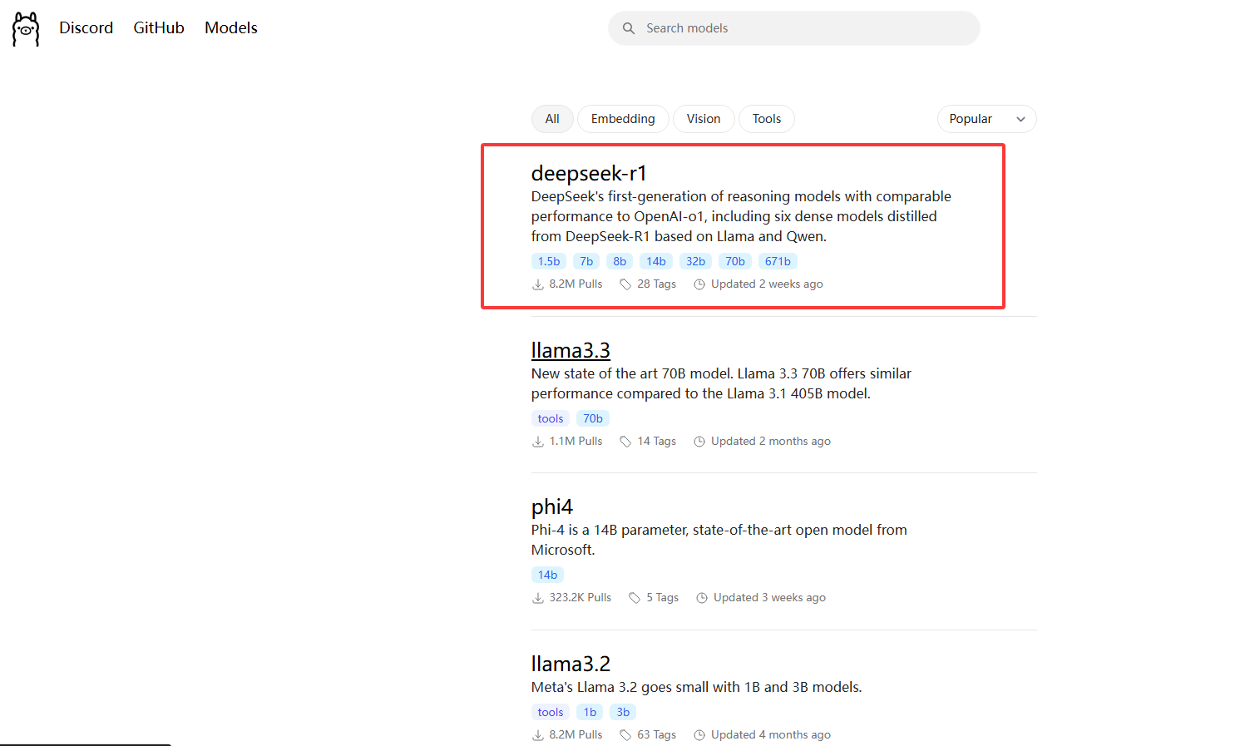Click download icon beside 1.1M Pulls
This screenshot has height=746, width=1250.
[538, 442]
